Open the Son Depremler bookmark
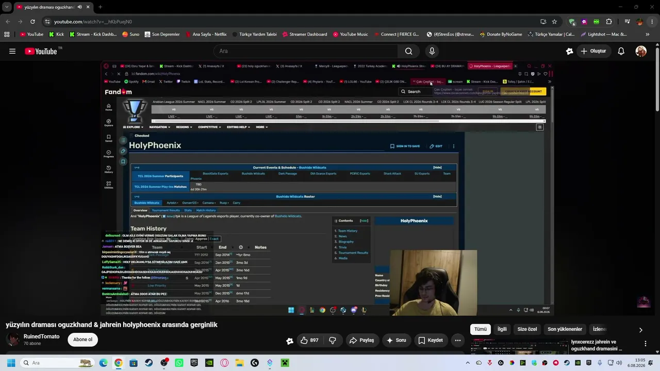Viewport: 660px width, 371px height. [x=162, y=35]
